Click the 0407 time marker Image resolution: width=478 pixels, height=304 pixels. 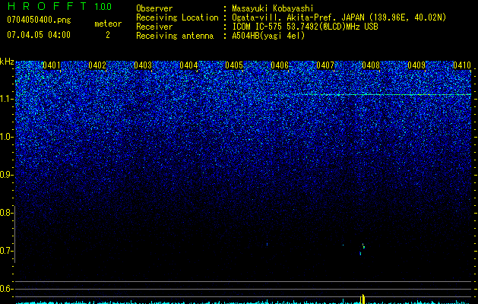(325, 65)
